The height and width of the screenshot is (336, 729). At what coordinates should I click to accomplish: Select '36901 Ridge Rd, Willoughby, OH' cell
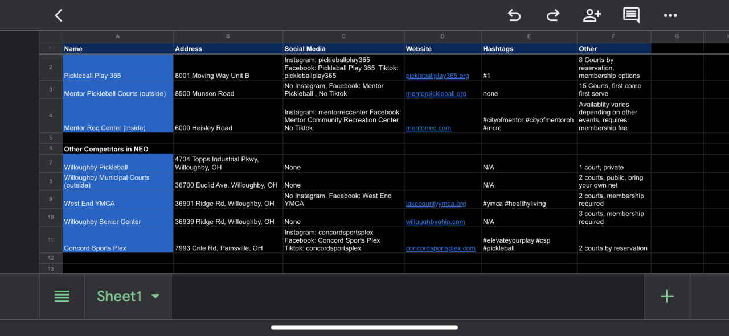pyautogui.click(x=228, y=200)
